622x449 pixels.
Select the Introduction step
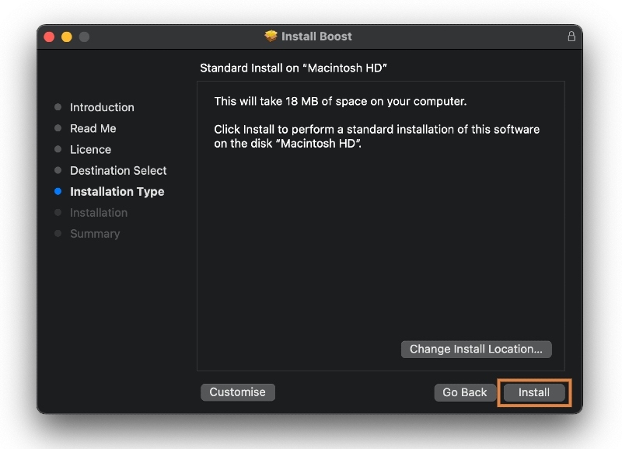(x=102, y=107)
